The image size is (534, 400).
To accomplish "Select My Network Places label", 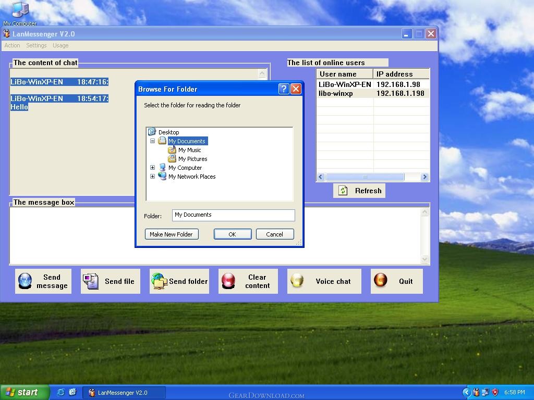I will 192,177.
